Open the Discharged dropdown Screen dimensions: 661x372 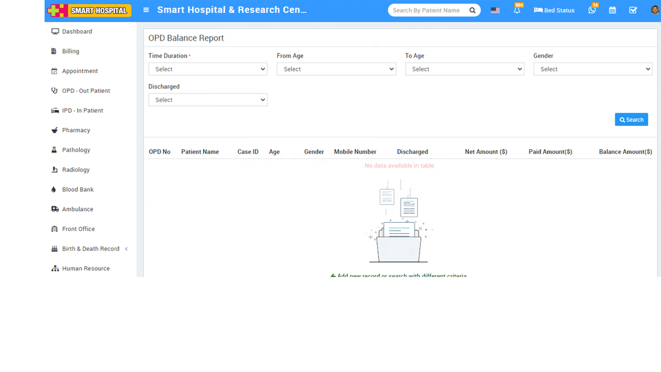tap(207, 100)
